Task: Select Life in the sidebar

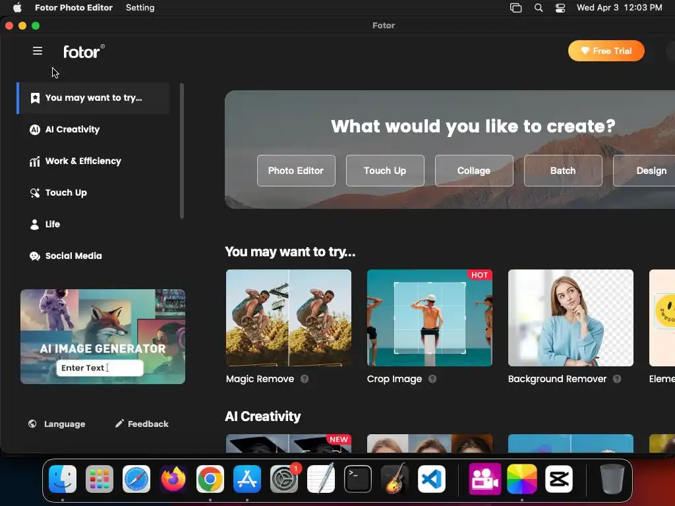Action: 94,224
